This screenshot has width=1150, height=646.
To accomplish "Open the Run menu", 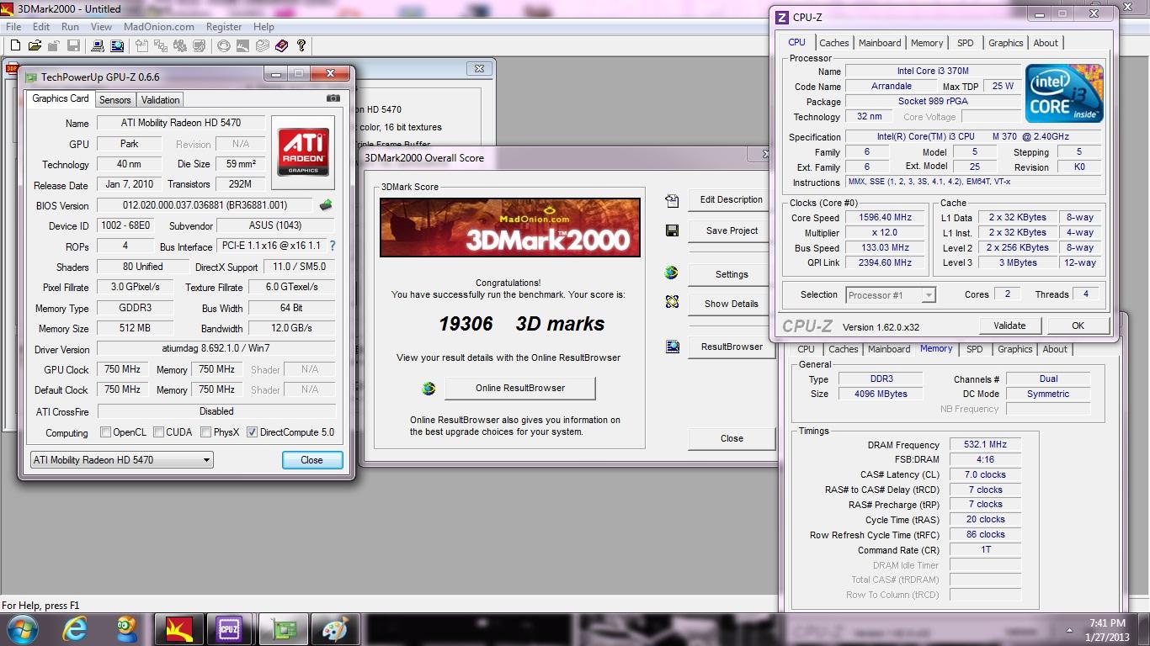I will click(x=71, y=27).
